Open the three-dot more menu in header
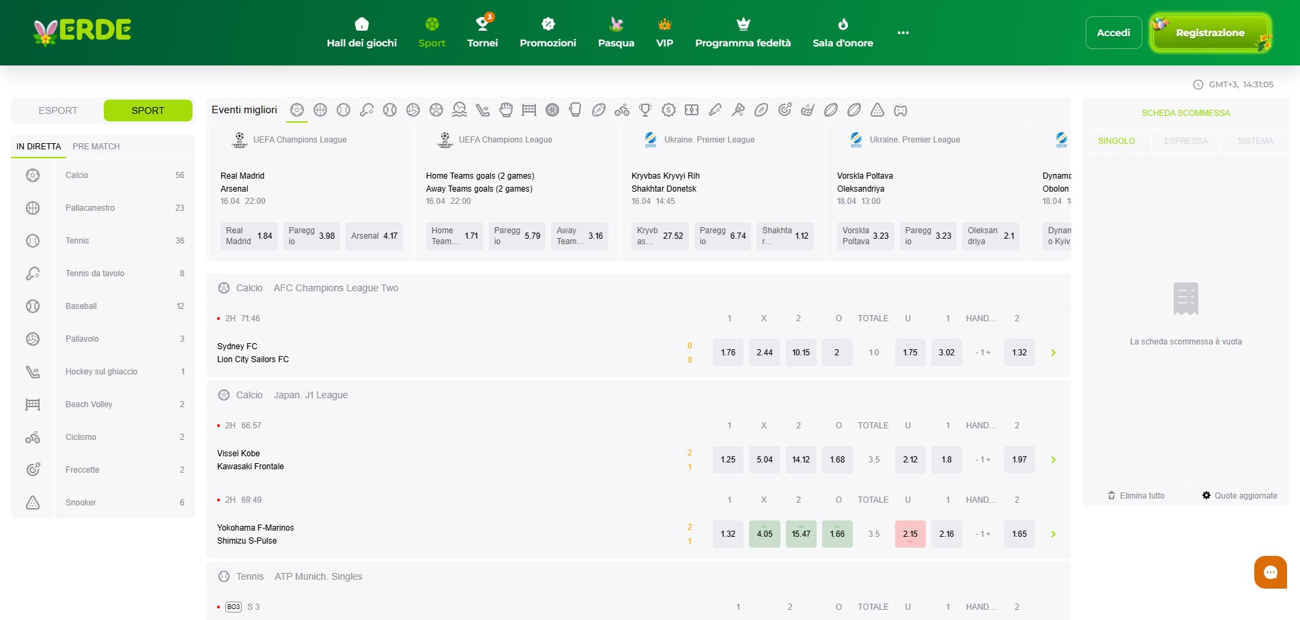Image resolution: width=1300 pixels, height=620 pixels. pyautogui.click(x=903, y=33)
